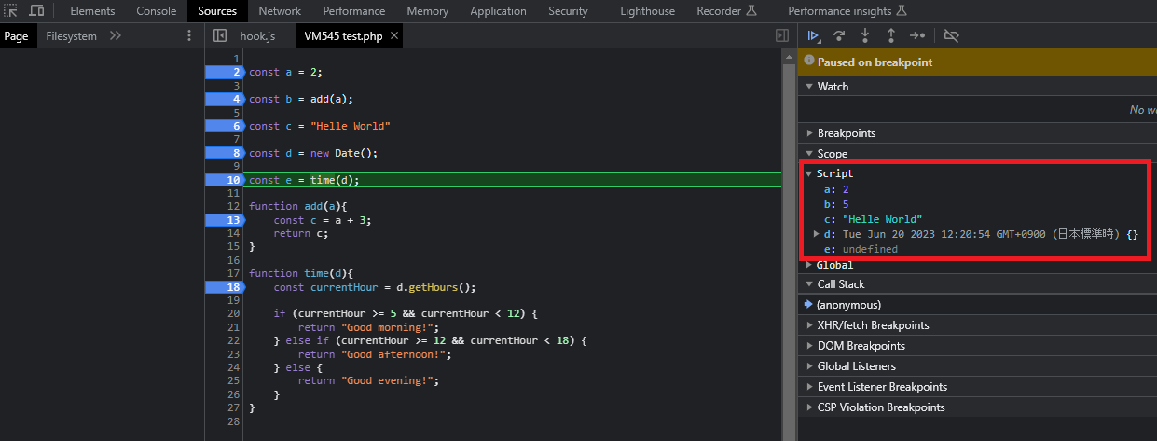1157x441 pixels.
Task: Hide the navigator sidebar icon
Action: 220,35
